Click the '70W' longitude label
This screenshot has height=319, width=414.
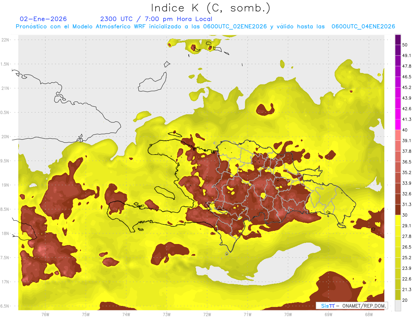288,314
